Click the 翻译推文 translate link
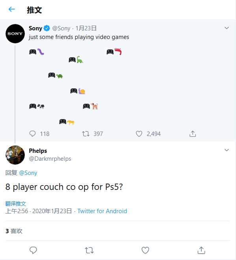This screenshot has width=236, height=260. tap(16, 203)
